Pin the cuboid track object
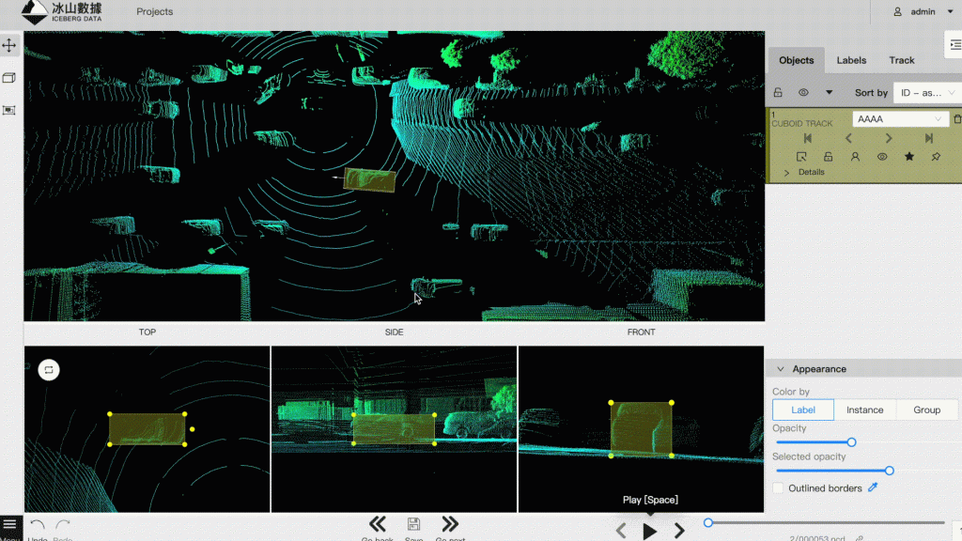This screenshot has width=962, height=541. (936, 157)
